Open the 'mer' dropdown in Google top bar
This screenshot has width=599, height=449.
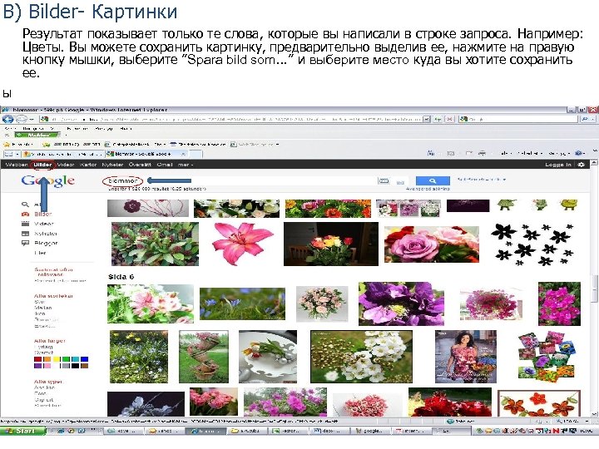186,165
